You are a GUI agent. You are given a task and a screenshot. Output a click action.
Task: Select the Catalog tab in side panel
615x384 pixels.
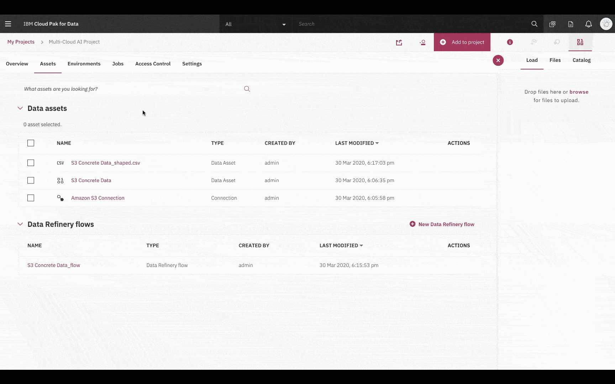click(582, 60)
